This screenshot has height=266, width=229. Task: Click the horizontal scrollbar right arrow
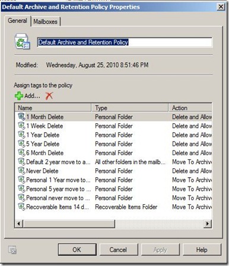(208, 224)
